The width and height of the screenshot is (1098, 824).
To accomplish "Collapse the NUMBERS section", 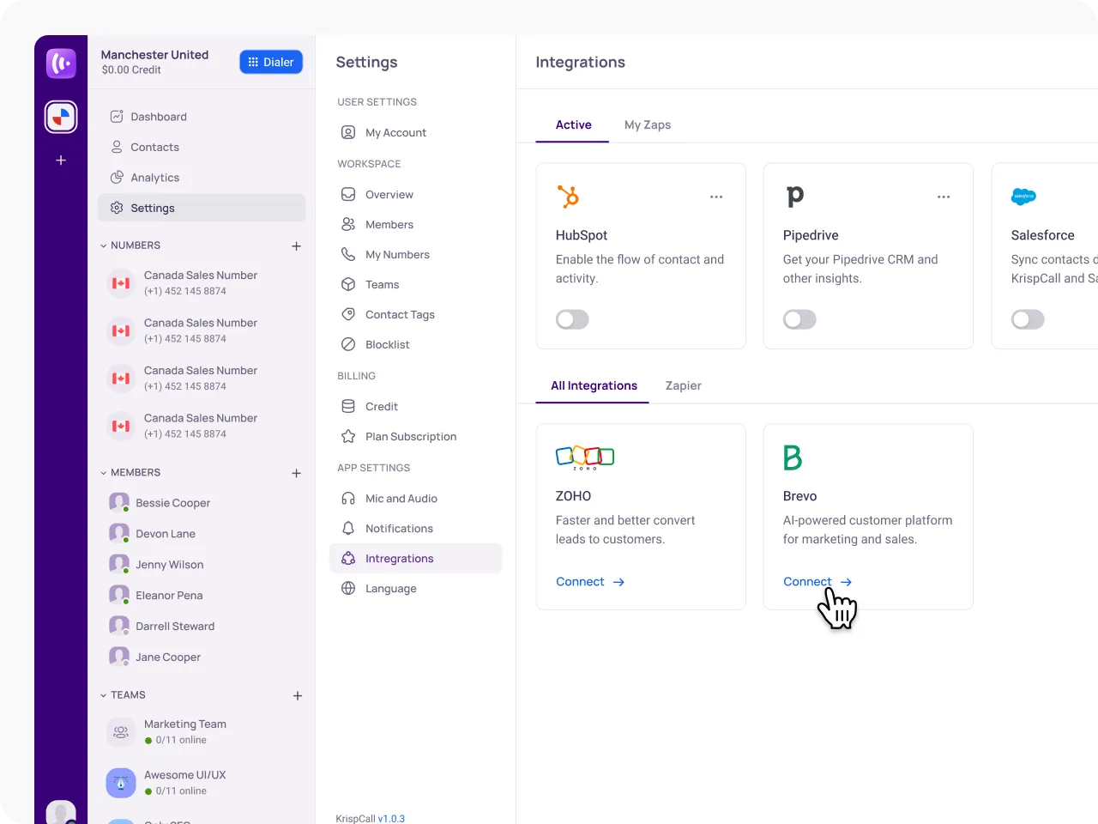I will click(x=104, y=245).
